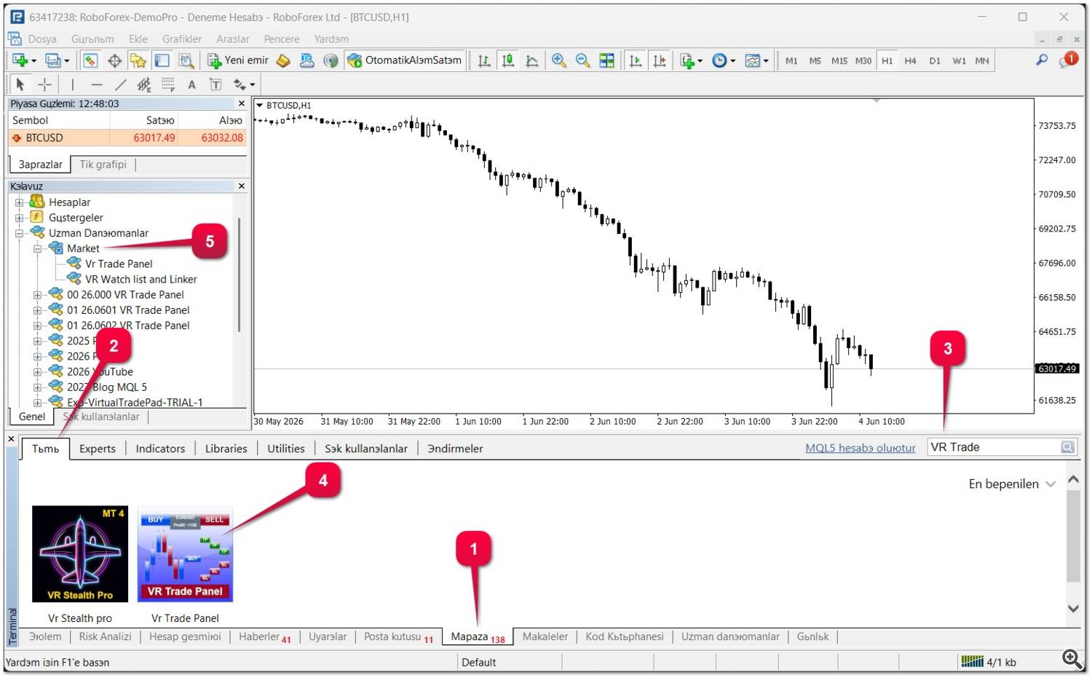
Task: Switch to the Utilities tab
Action: [286, 449]
